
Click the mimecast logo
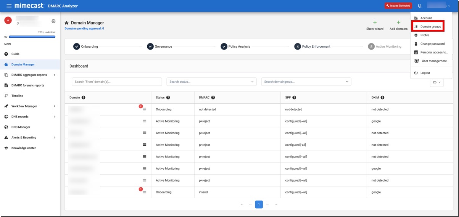coord(29,6)
